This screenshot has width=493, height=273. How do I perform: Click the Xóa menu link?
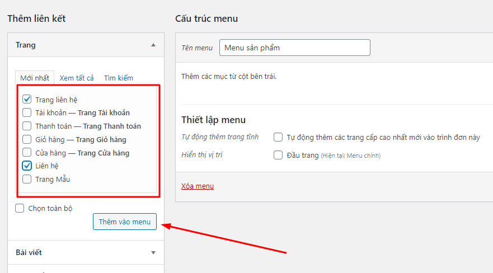pyautogui.click(x=198, y=186)
